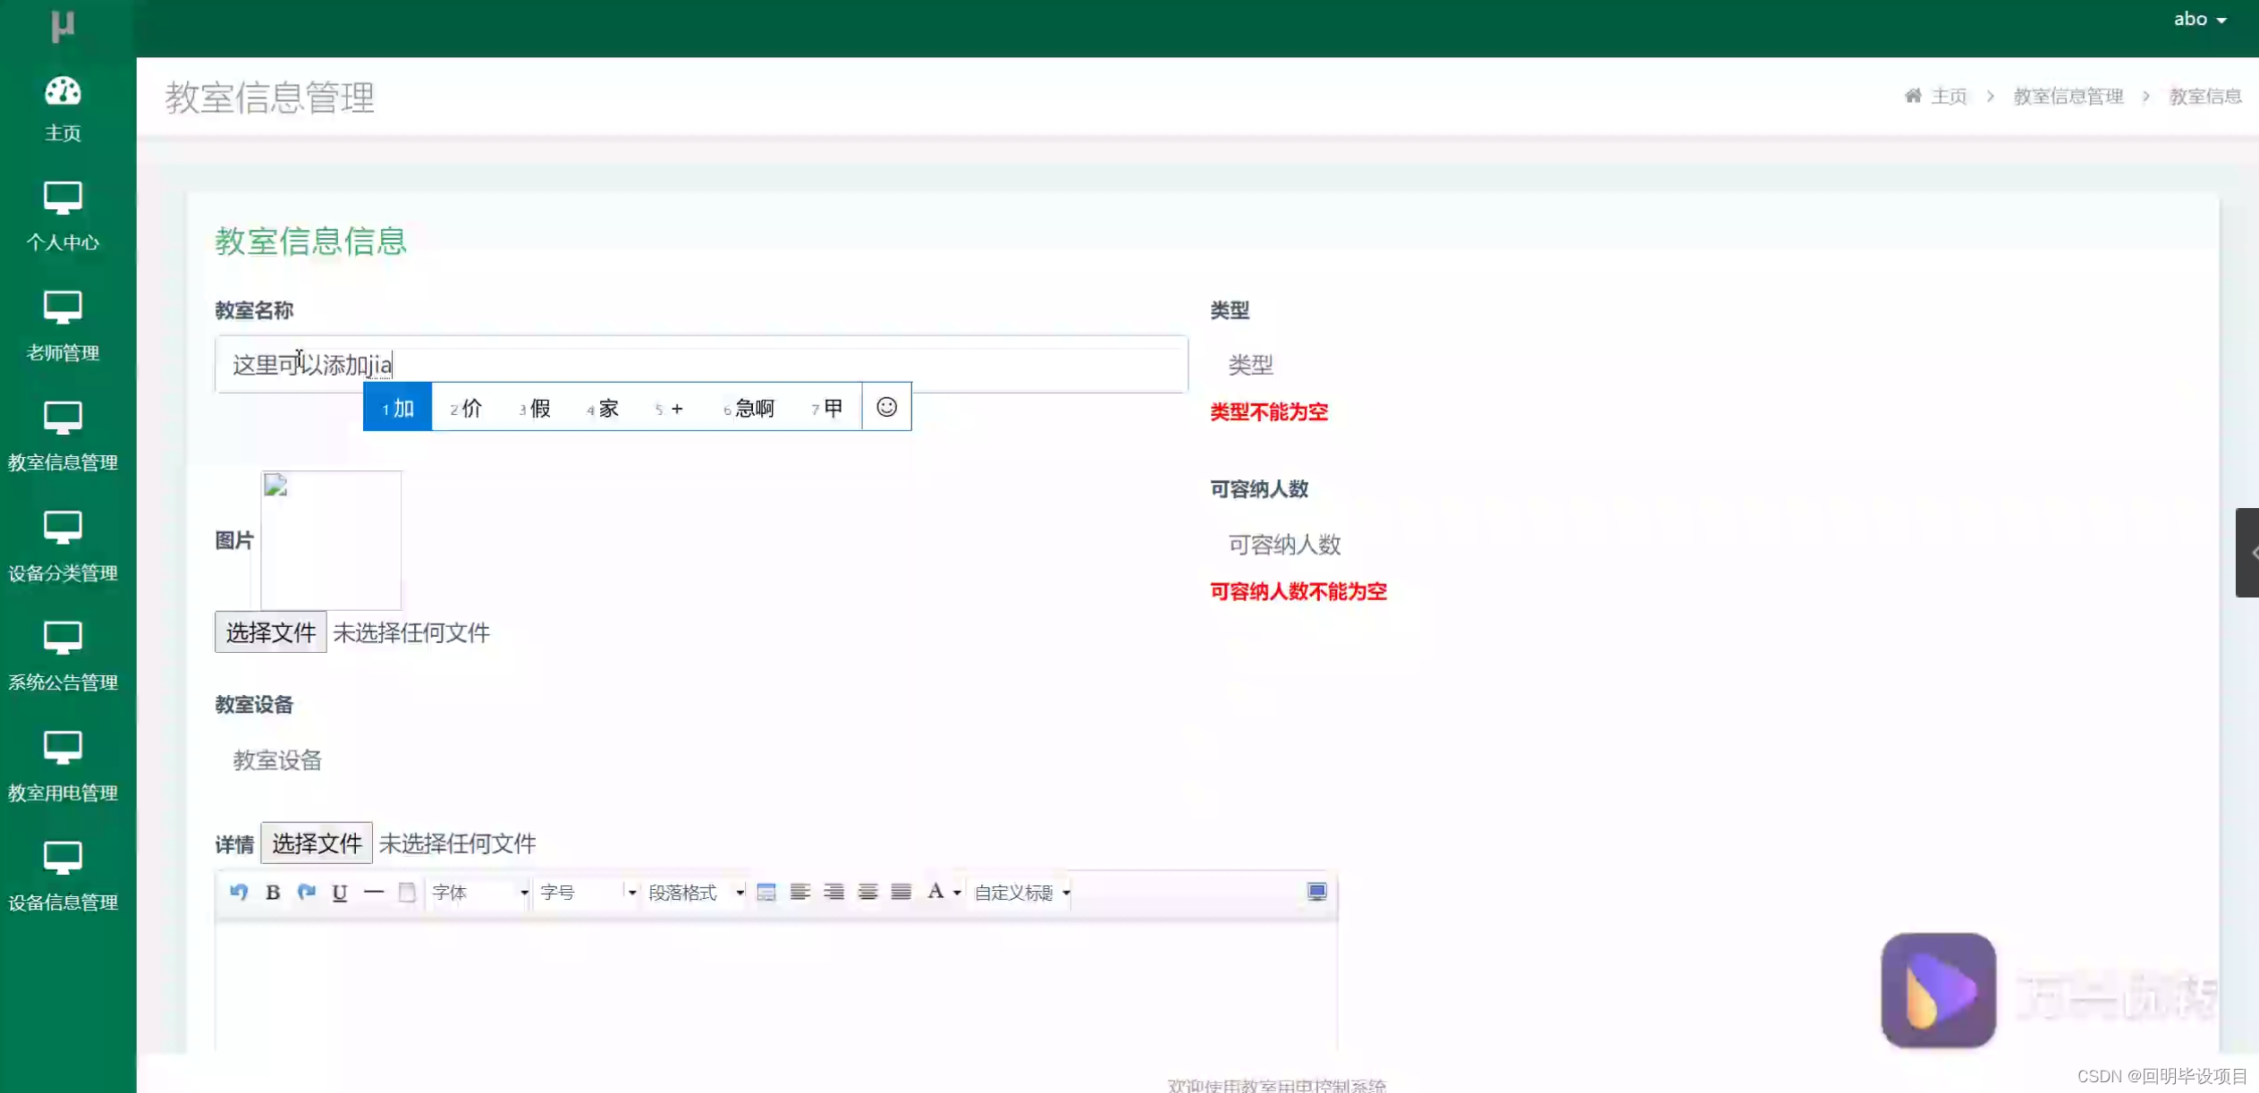Screen dimensions: 2259x1093
Task: Click the undo icon in the editor toolbar
Action: pos(239,892)
